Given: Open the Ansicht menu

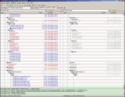Looking at the screenshot, I should (x=24, y=3).
